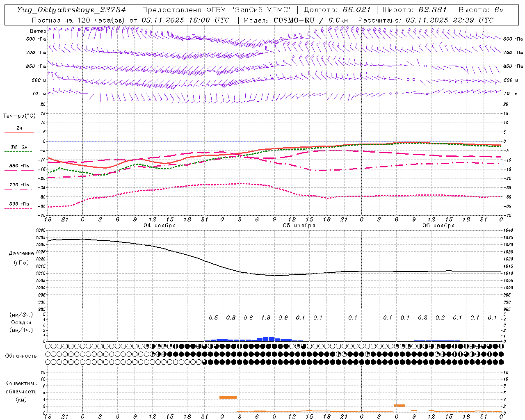Click the 0.6 precipitation value
The image size is (525, 420).
click(x=248, y=317)
